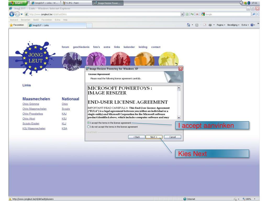The image size is (268, 201).
Task: Open the geschiedenis page link
Action: 81,47
